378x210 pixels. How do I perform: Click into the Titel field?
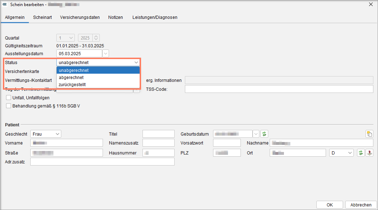(x=159, y=134)
